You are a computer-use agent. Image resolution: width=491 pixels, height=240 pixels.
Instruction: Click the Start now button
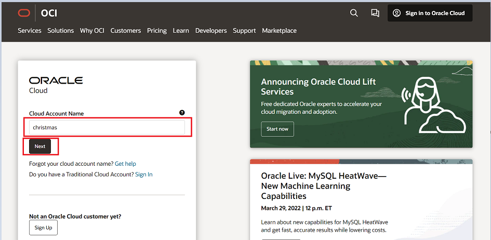click(x=277, y=129)
